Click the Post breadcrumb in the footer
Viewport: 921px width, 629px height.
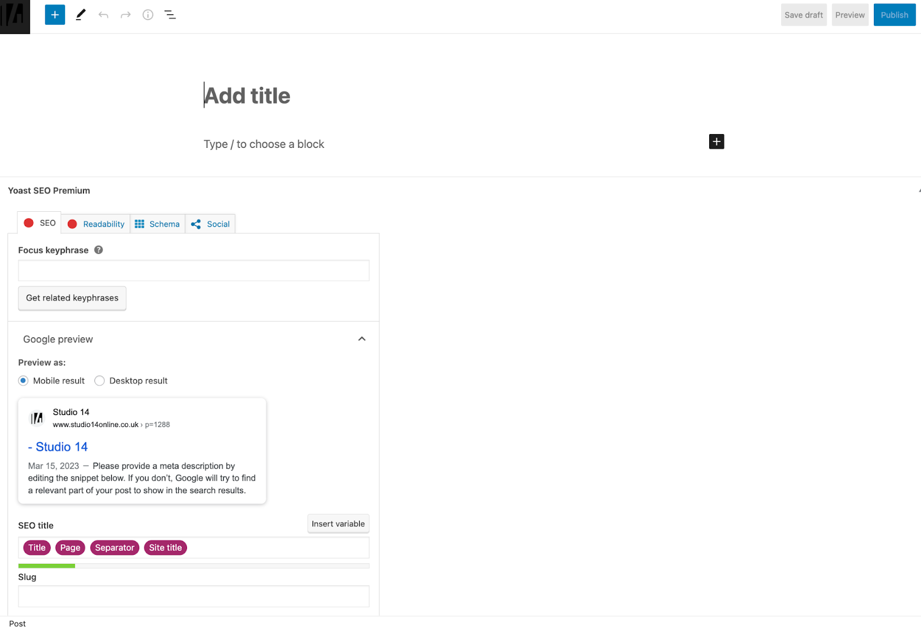17,624
